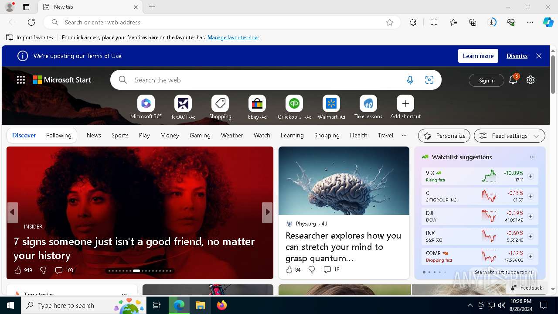This screenshot has height=314, width=558.
Task: Open the Gaming feed category
Action: click(200, 135)
